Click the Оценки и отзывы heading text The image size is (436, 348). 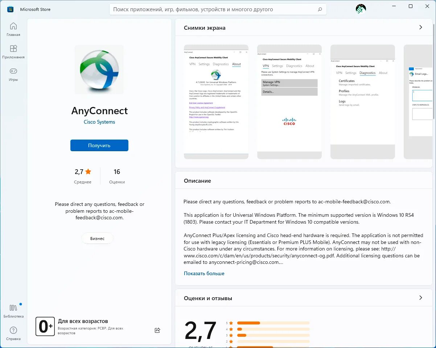click(208, 298)
